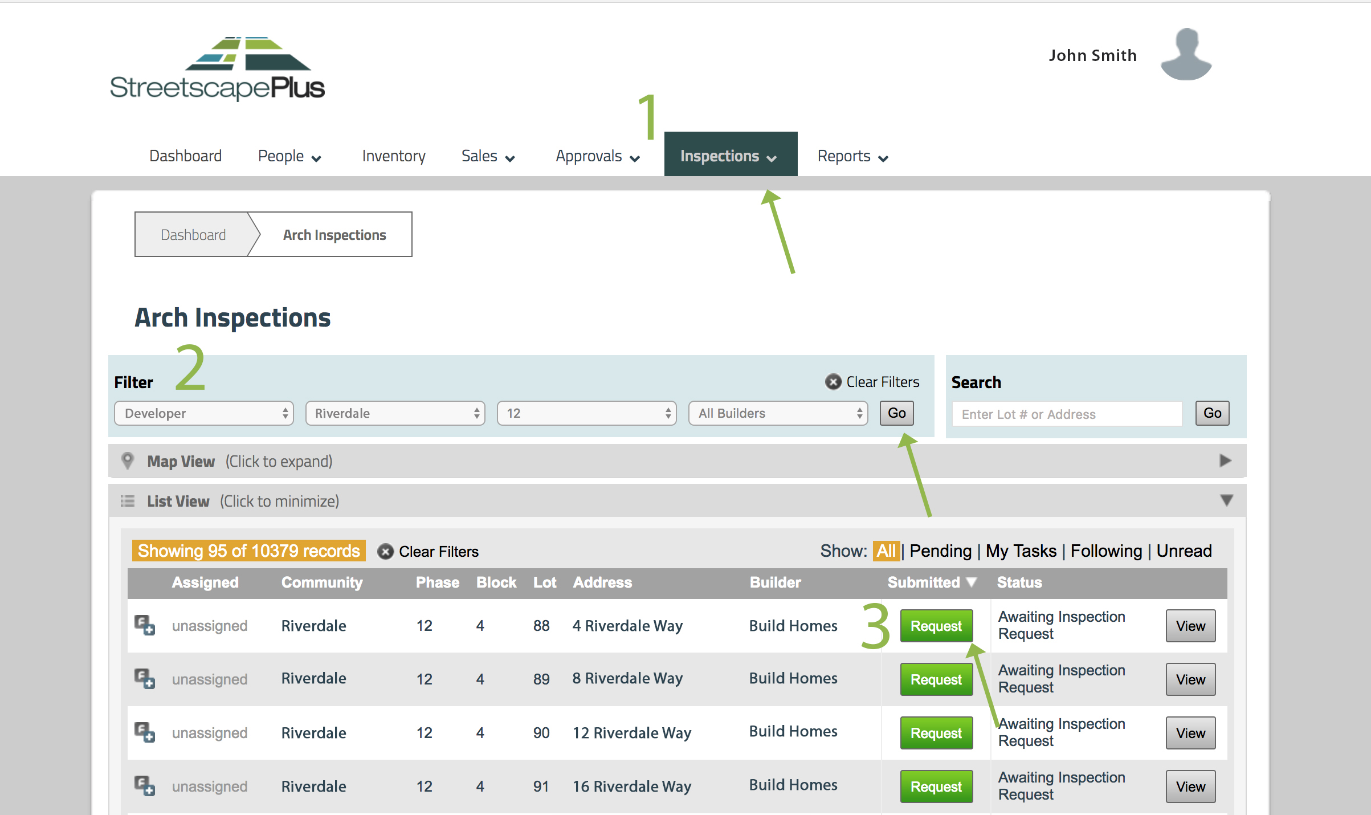Click the Lot or Address search field
The image size is (1371, 815).
(x=1066, y=414)
